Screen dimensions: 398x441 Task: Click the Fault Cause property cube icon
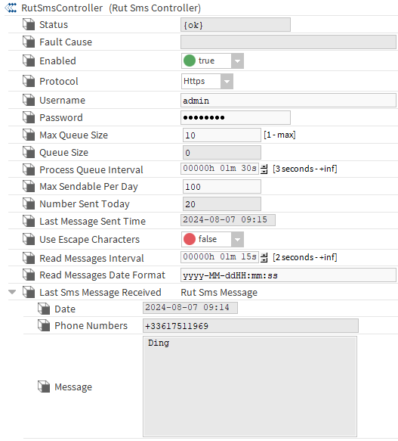[x=29, y=42]
